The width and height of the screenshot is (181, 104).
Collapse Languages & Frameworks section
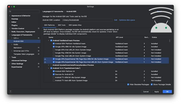[10, 35]
